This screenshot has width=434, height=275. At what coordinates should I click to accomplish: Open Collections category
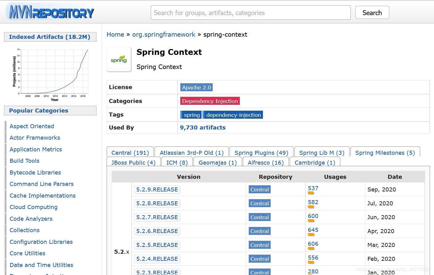24,230
